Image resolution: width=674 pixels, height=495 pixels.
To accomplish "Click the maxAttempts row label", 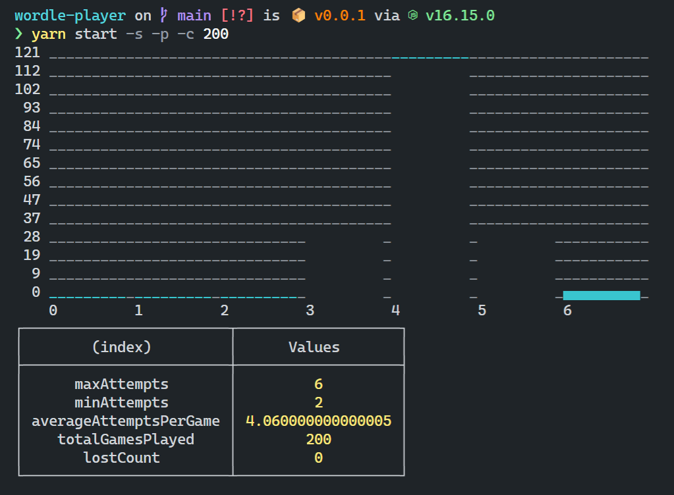I will point(122,384).
